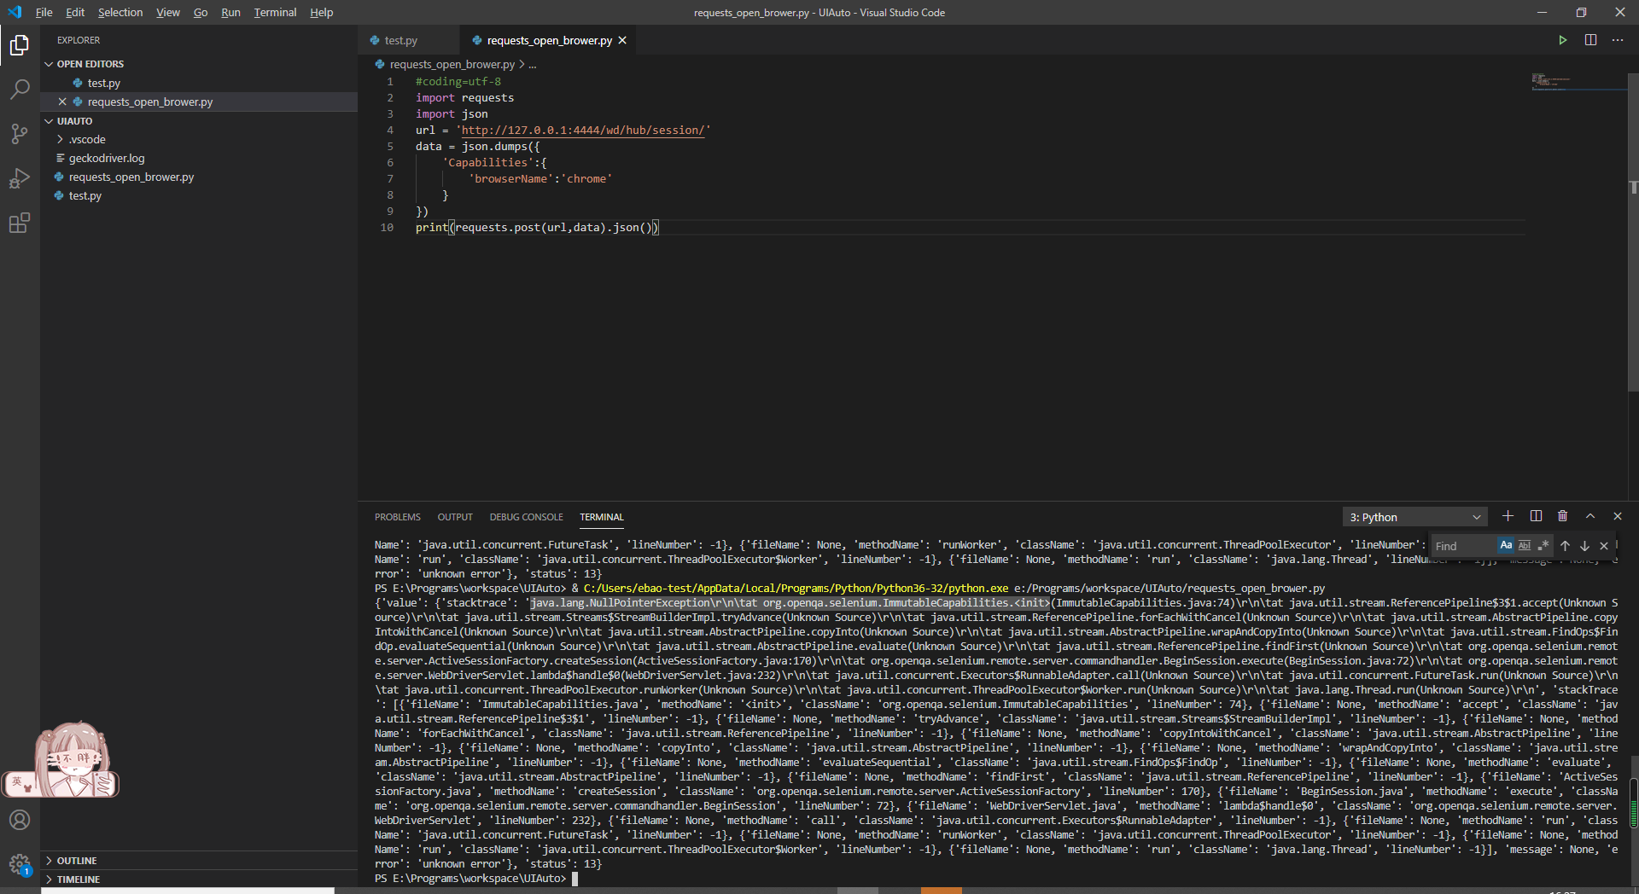The image size is (1639, 894).
Task: Open the Help menu
Action: tap(321, 12)
